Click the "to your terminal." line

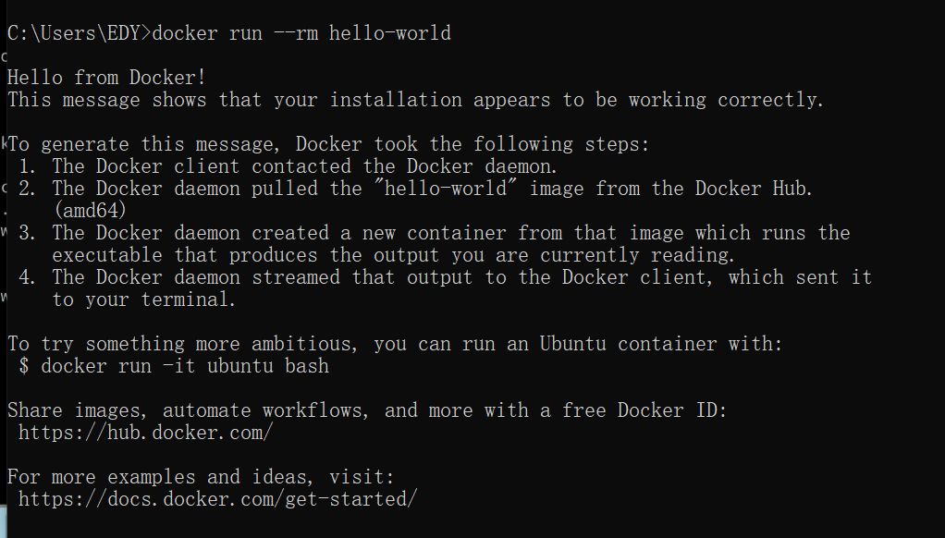(144, 300)
